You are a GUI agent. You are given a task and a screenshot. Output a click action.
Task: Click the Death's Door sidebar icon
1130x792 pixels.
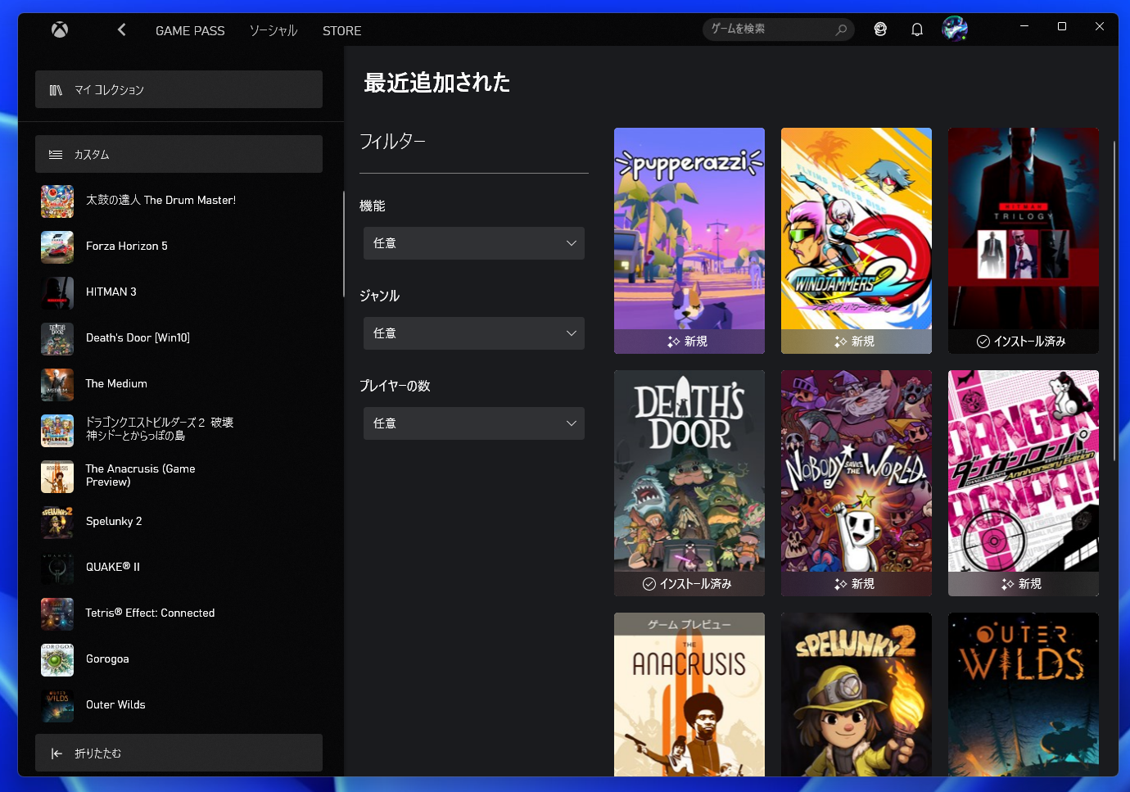tap(57, 339)
